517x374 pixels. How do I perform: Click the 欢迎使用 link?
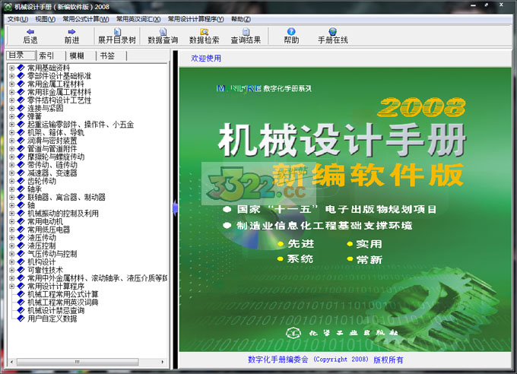[x=206, y=59]
